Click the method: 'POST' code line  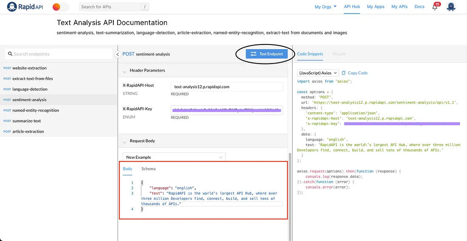(317, 97)
